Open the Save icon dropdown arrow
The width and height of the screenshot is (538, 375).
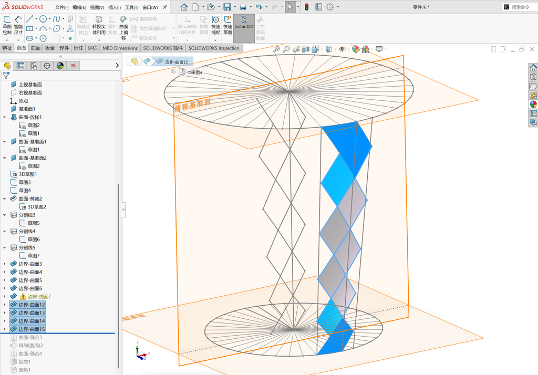[x=235, y=7]
